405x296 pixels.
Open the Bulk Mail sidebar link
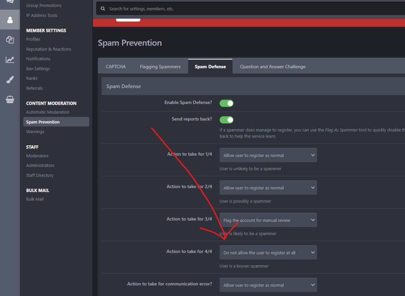click(x=35, y=199)
